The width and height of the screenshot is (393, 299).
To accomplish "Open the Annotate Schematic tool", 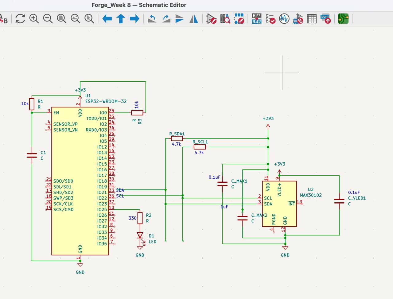I will (256, 19).
